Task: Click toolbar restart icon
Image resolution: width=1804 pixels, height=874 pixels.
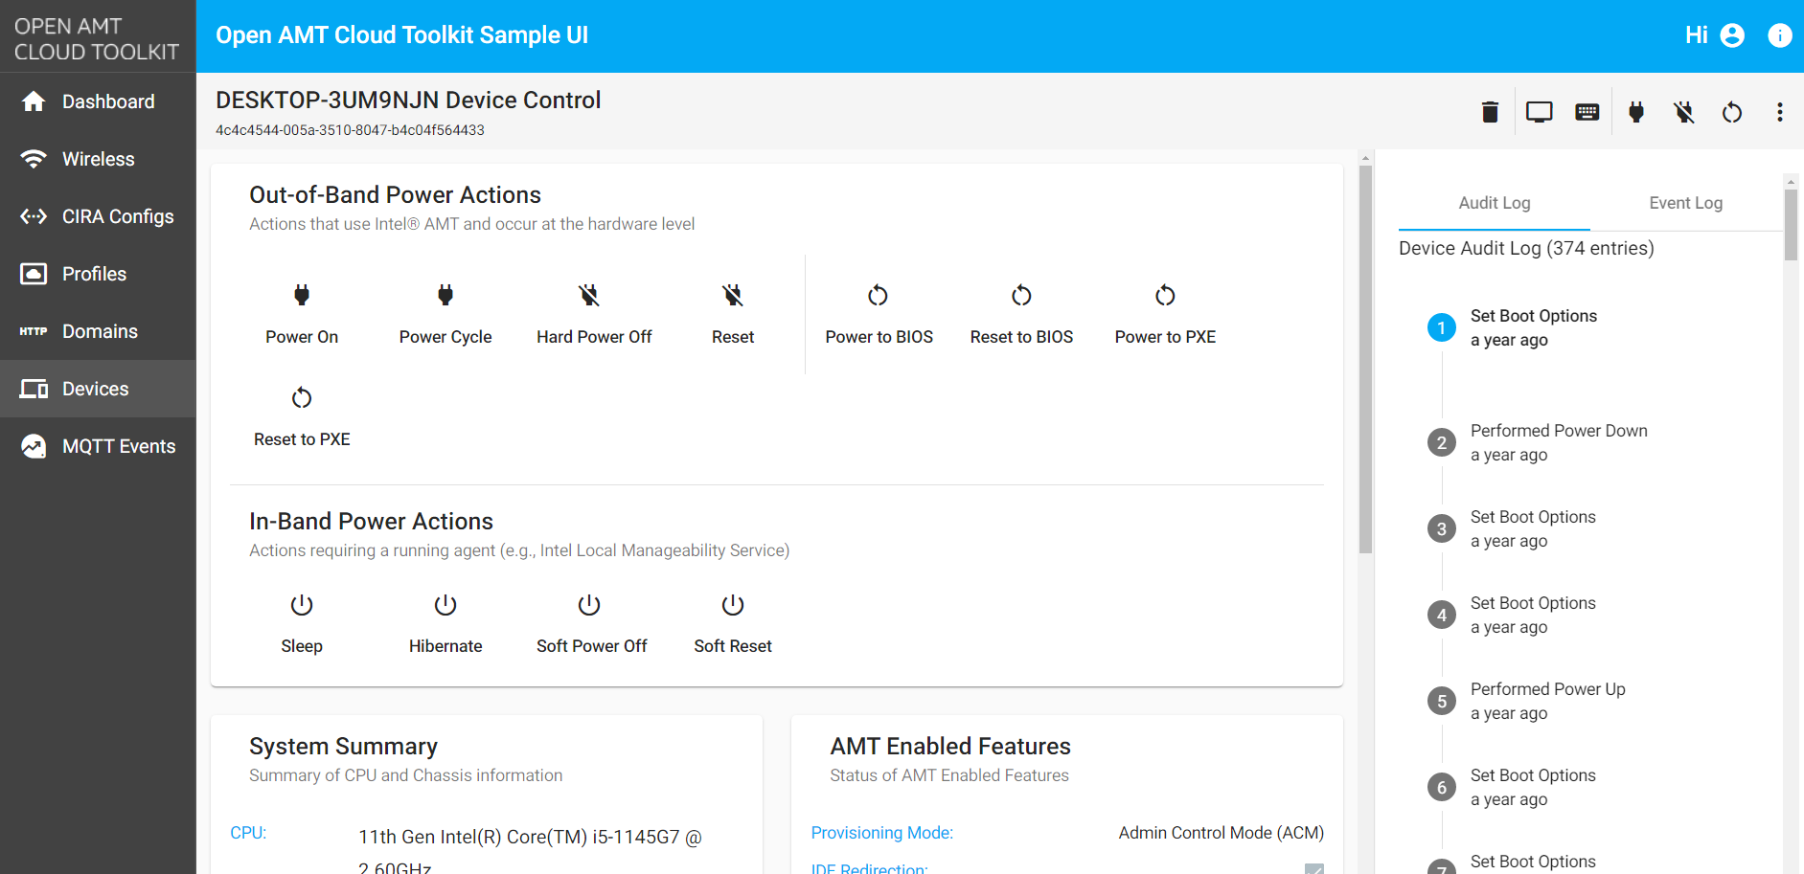Action: point(1732,112)
